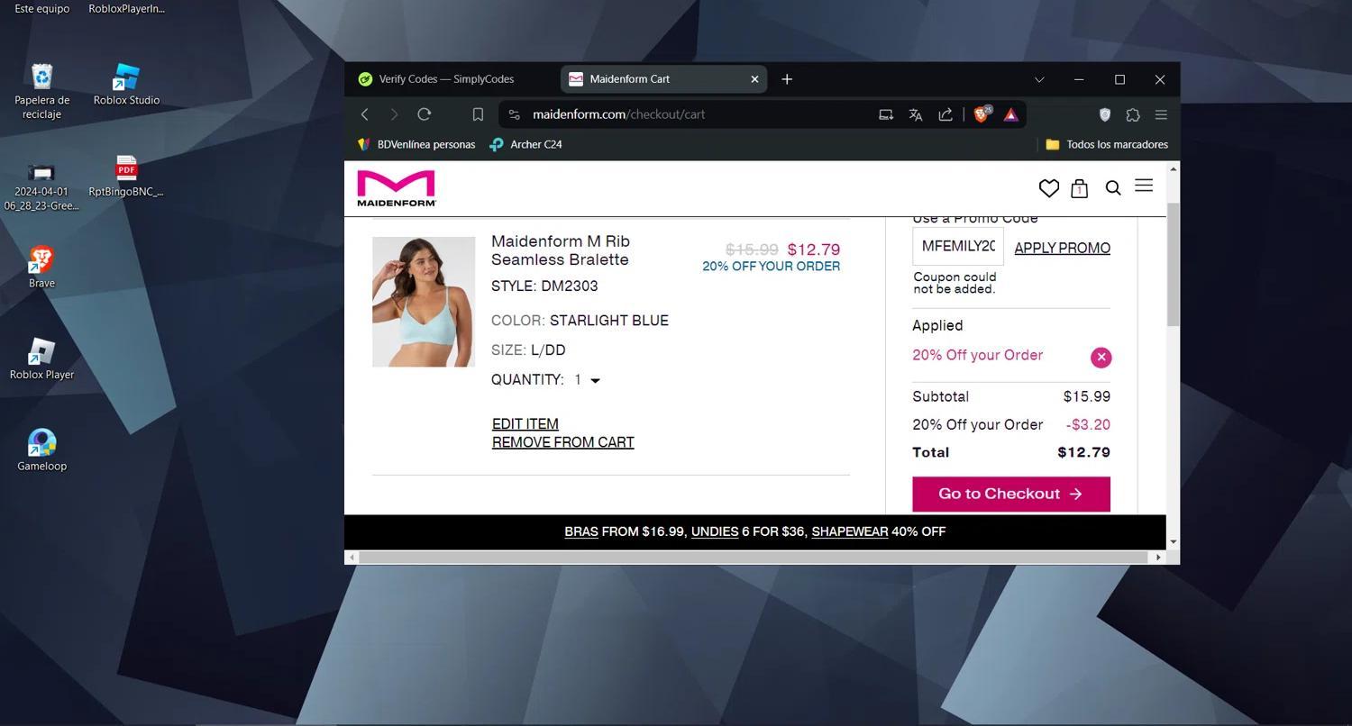
Task: Click the BRAS link in promo banner
Action: pos(581,531)
